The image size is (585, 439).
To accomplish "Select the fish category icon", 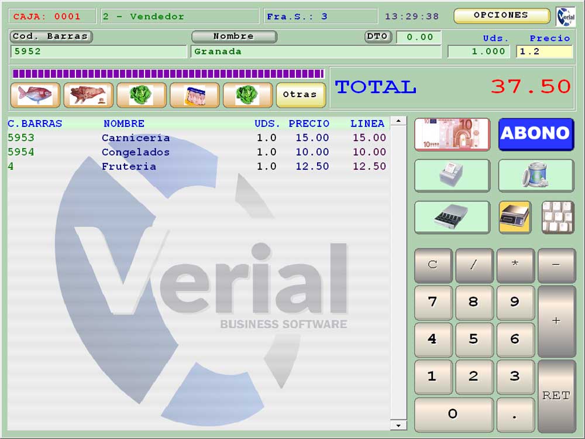I will coord(35,95).
